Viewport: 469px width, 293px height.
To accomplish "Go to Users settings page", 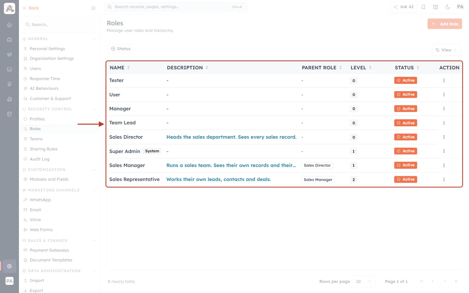I will click(35, 69).
